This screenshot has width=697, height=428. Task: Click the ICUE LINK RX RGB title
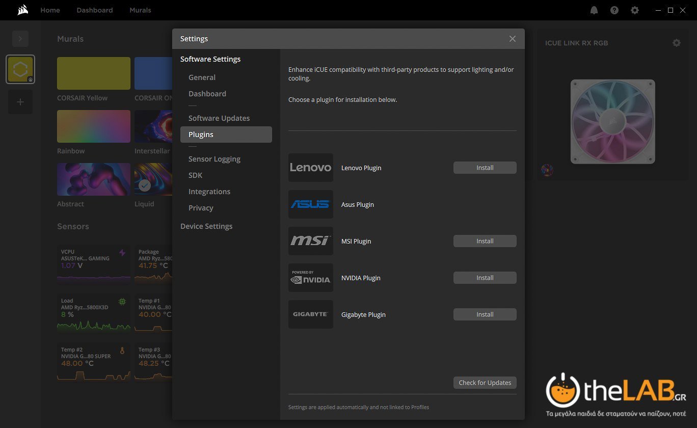pyautogui.click(x=577, y=43)
